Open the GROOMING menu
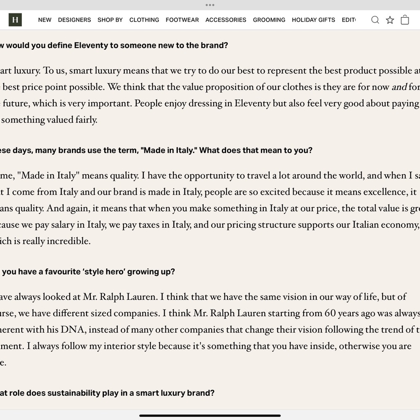This screenshot has width=420, height=420. [269, 20]
